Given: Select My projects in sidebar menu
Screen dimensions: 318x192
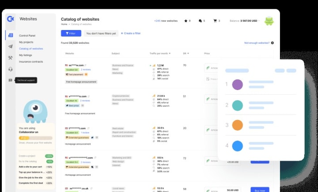Looking at the screenshot, I should (26, 42).
